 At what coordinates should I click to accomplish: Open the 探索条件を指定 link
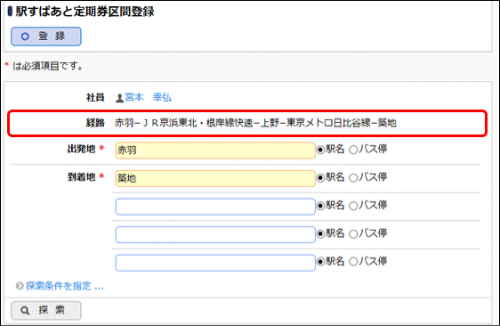[x=65, y=286]
